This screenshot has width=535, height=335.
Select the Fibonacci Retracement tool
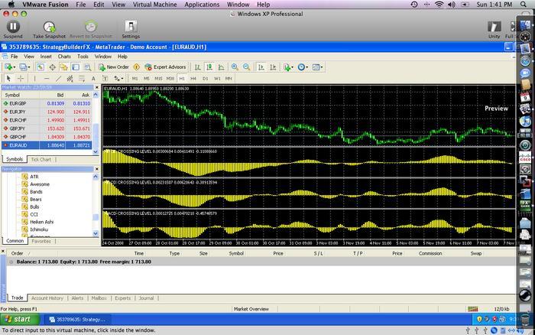(82, 79)
